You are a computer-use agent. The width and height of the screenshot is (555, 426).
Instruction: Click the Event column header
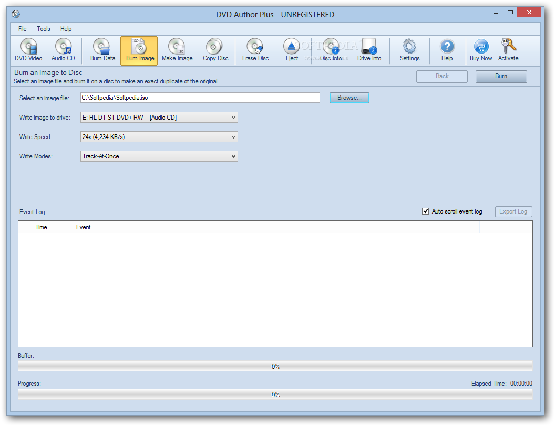coord(276,227)
